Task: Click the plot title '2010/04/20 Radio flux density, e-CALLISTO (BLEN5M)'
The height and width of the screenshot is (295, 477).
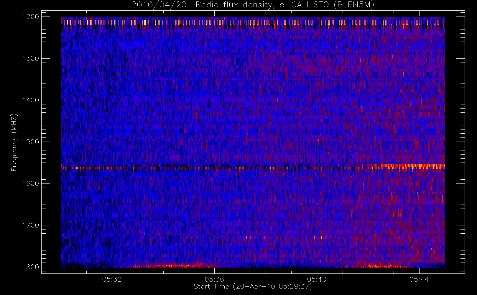Action: (253, 5)
